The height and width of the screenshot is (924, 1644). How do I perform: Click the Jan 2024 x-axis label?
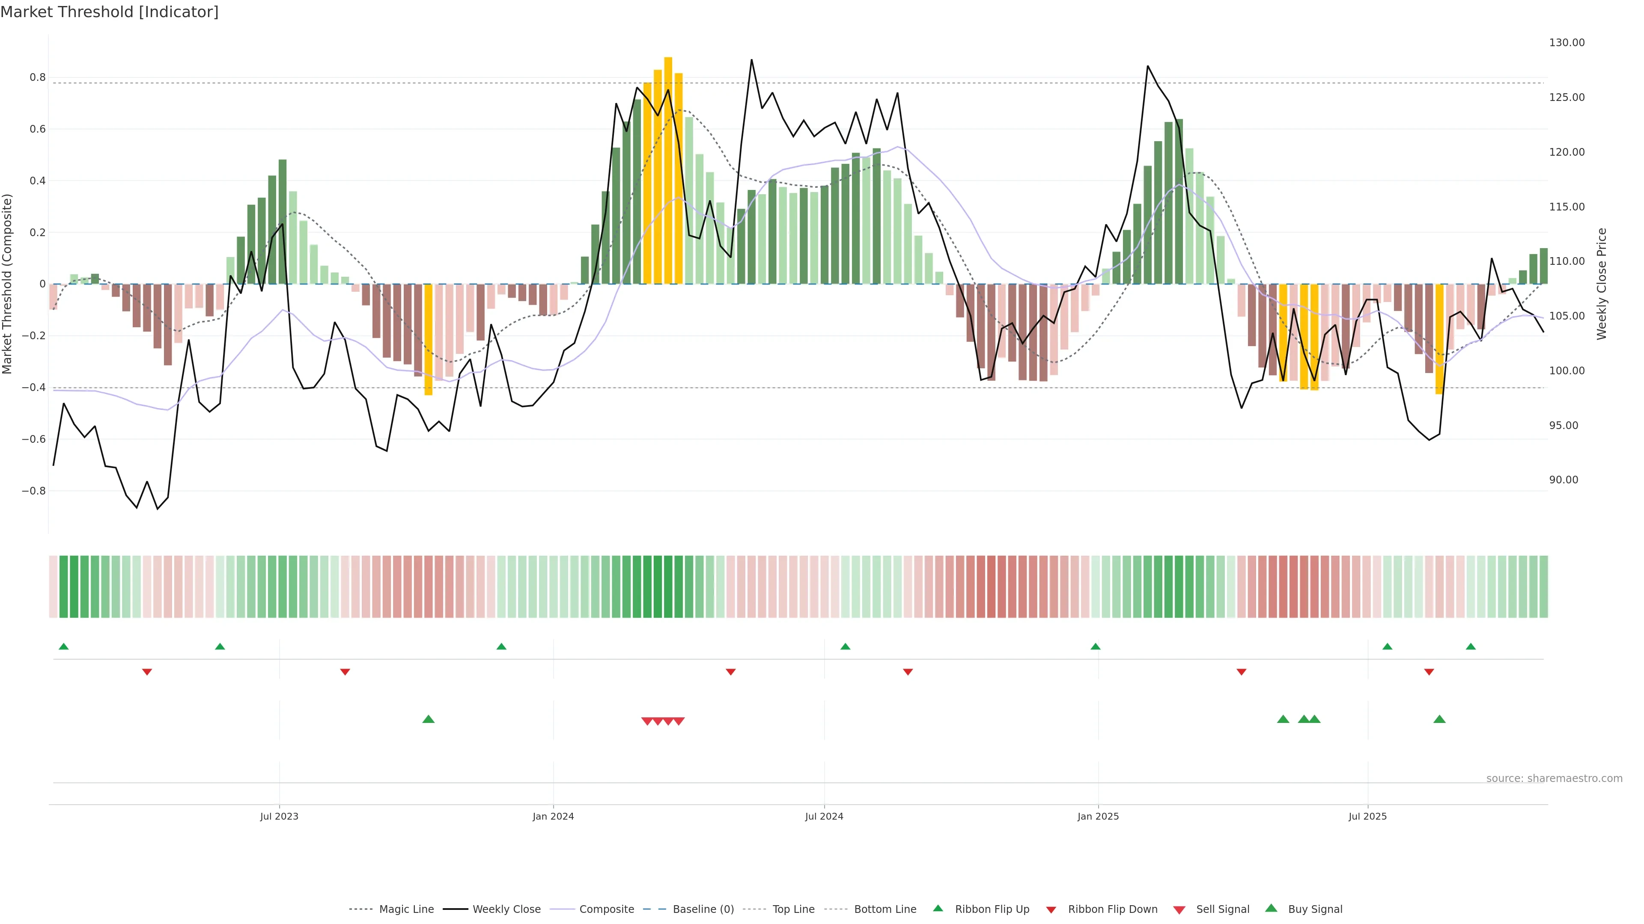(553, 816)
